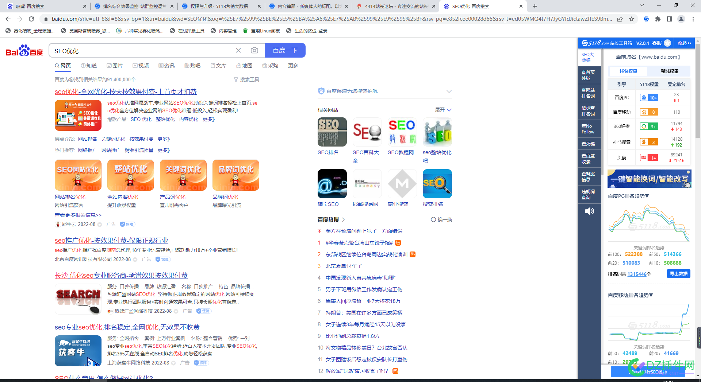This screenshot has height=382, width=701.
Task: Open the 5118 extension icon in toolbar
Action: [646, 19]
